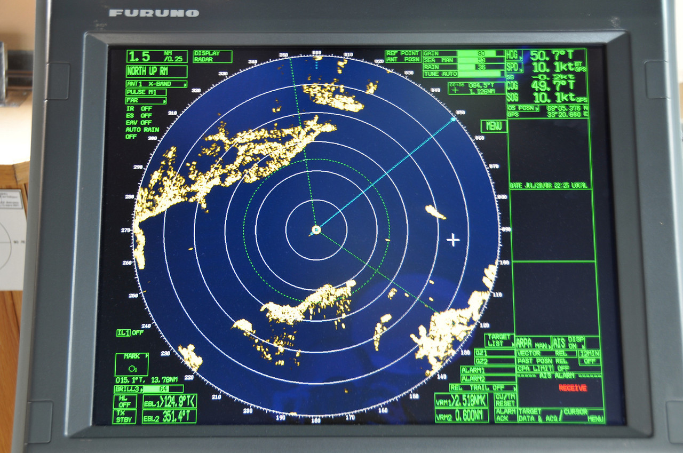683x453 pixels.
Task: Open the MENU box
Action: point(494,126)
